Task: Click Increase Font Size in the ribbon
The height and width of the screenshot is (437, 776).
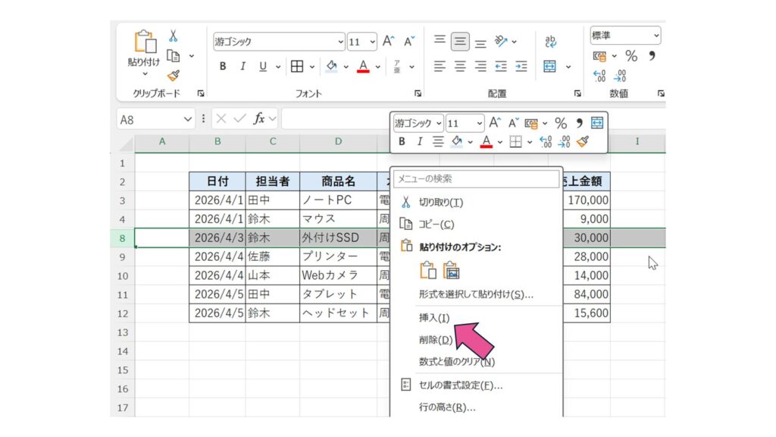Action: tap(389, 42)
